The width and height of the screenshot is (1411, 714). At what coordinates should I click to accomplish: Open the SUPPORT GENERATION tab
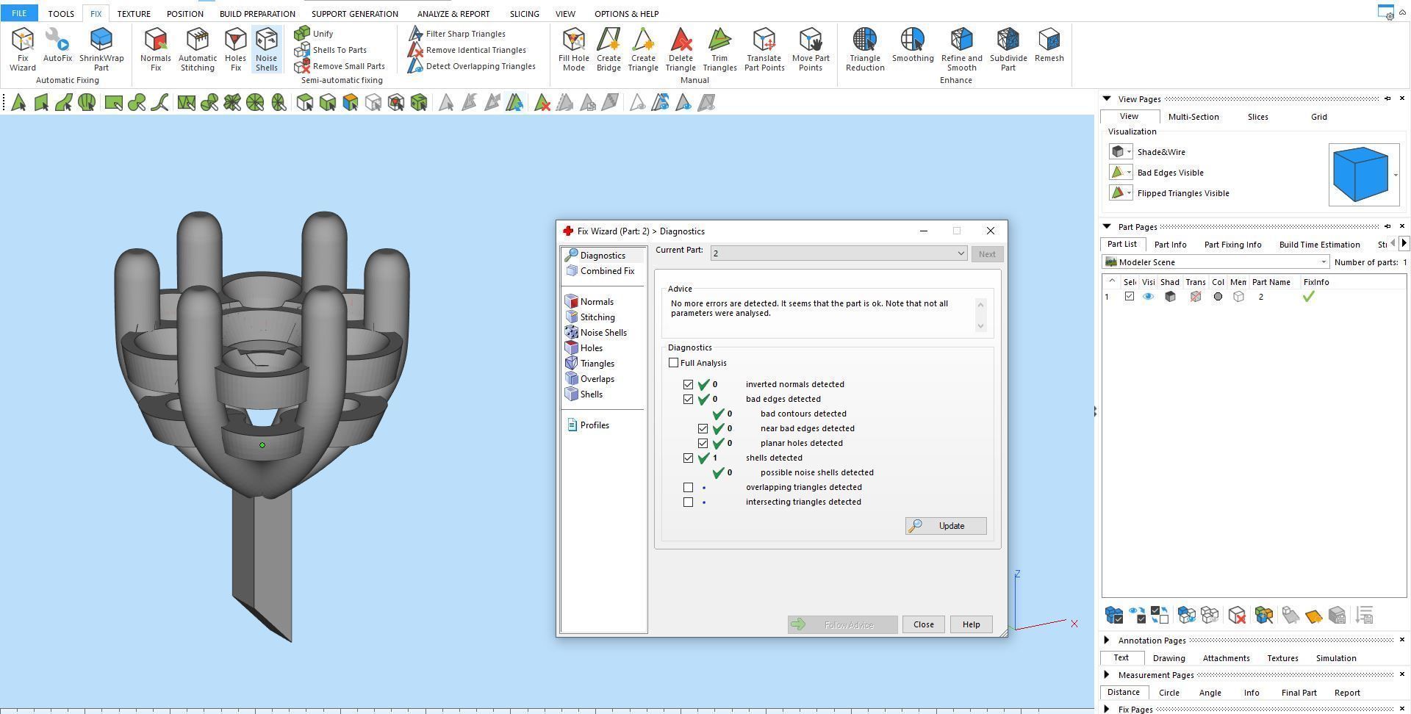(354, 13)
